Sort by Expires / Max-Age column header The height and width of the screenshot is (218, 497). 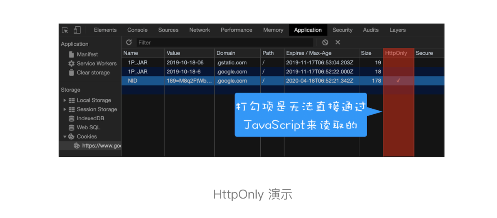pyautogui.click(x=321, y=53)
